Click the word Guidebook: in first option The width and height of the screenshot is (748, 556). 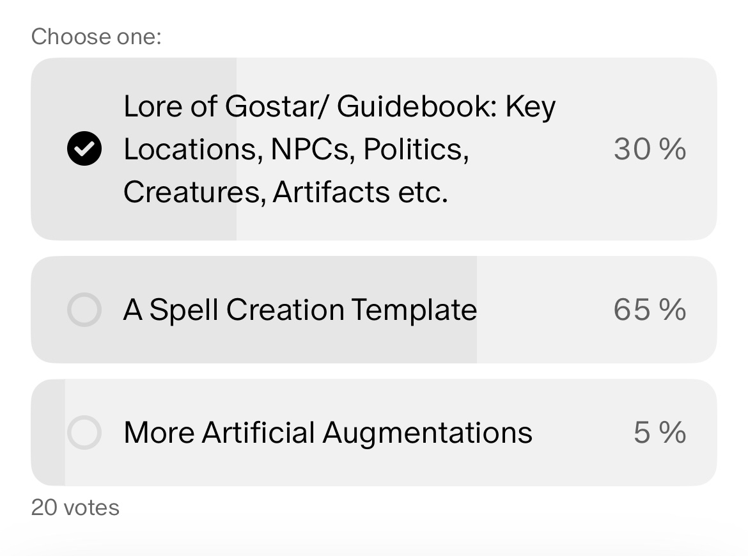tap(417, 106)
